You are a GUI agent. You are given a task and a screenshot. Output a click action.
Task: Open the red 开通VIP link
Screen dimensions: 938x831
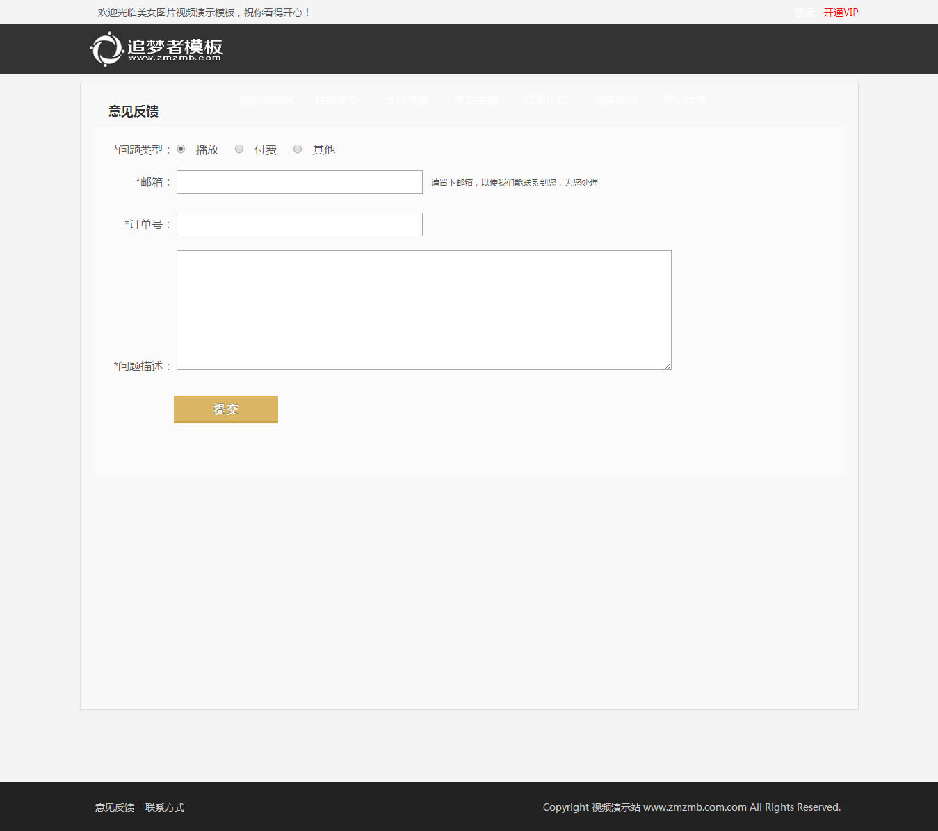click(841, 13)
